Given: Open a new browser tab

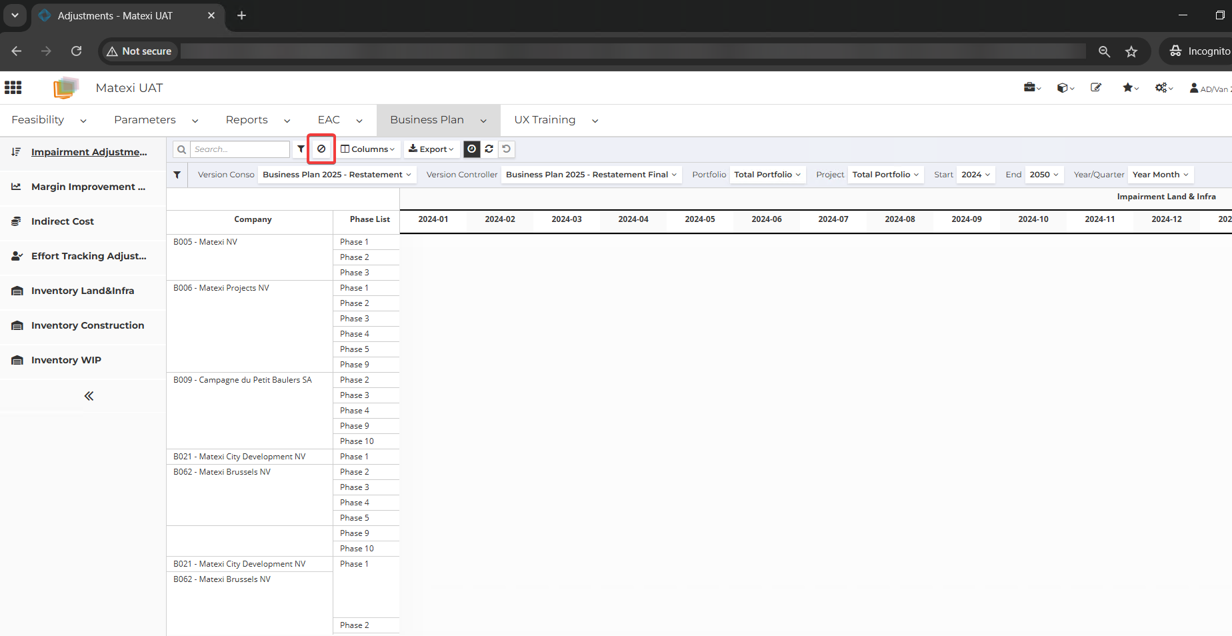Looking at the screenshot, I should pos(242,15).
